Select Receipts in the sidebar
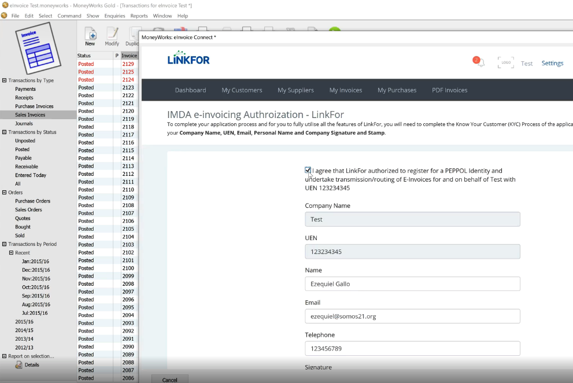This screenshot has width=573, height=383. click(24, 98)
